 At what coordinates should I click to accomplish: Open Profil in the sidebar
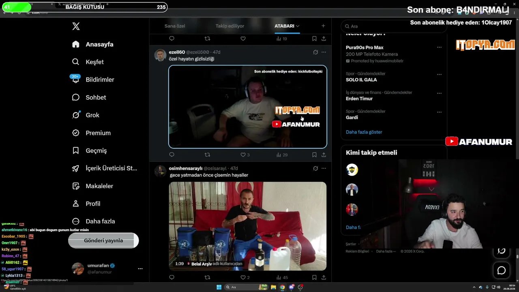[86, 204]
